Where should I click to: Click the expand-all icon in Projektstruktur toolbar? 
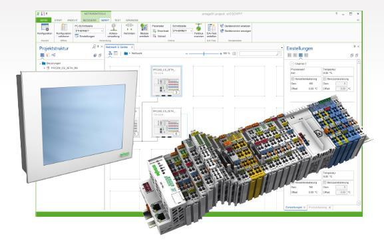click(x=95, y=56)
